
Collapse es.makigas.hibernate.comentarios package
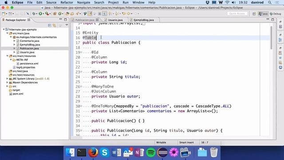point(11,37)
